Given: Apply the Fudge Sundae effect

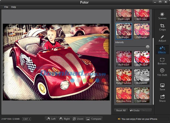Looking at the screenshot, I should [124, 77].
